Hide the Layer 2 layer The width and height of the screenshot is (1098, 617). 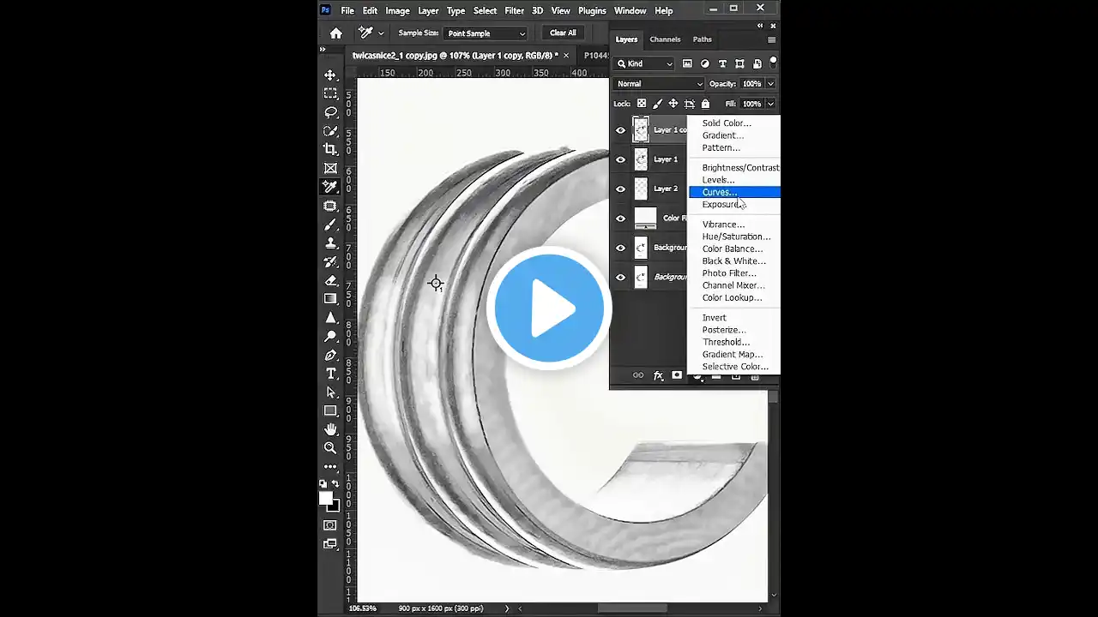point(621,189)
